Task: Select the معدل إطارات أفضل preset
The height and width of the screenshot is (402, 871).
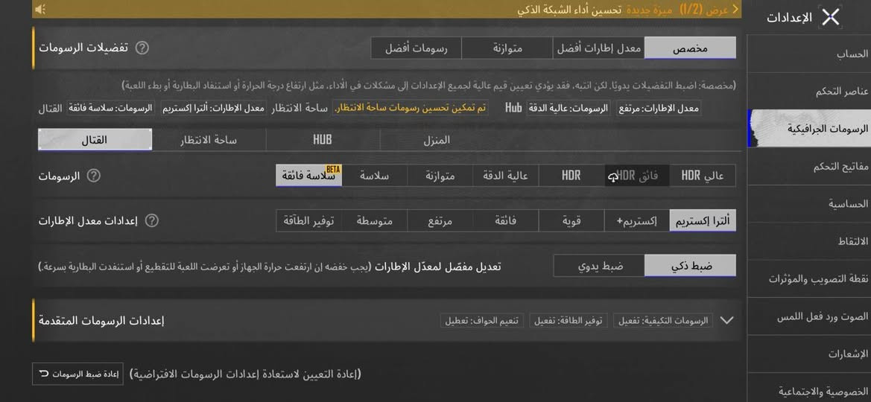Action: click(599, 48)
